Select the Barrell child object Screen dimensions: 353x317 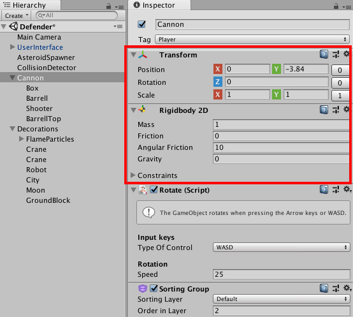37,98
